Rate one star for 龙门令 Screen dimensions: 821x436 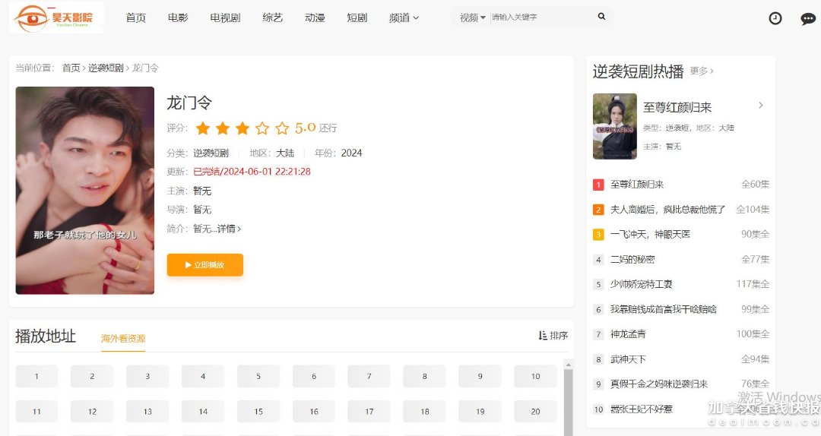tap(203, 128)
